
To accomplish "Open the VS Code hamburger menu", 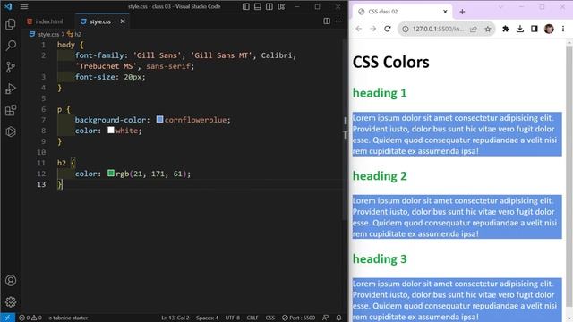I will click(24, 6).
